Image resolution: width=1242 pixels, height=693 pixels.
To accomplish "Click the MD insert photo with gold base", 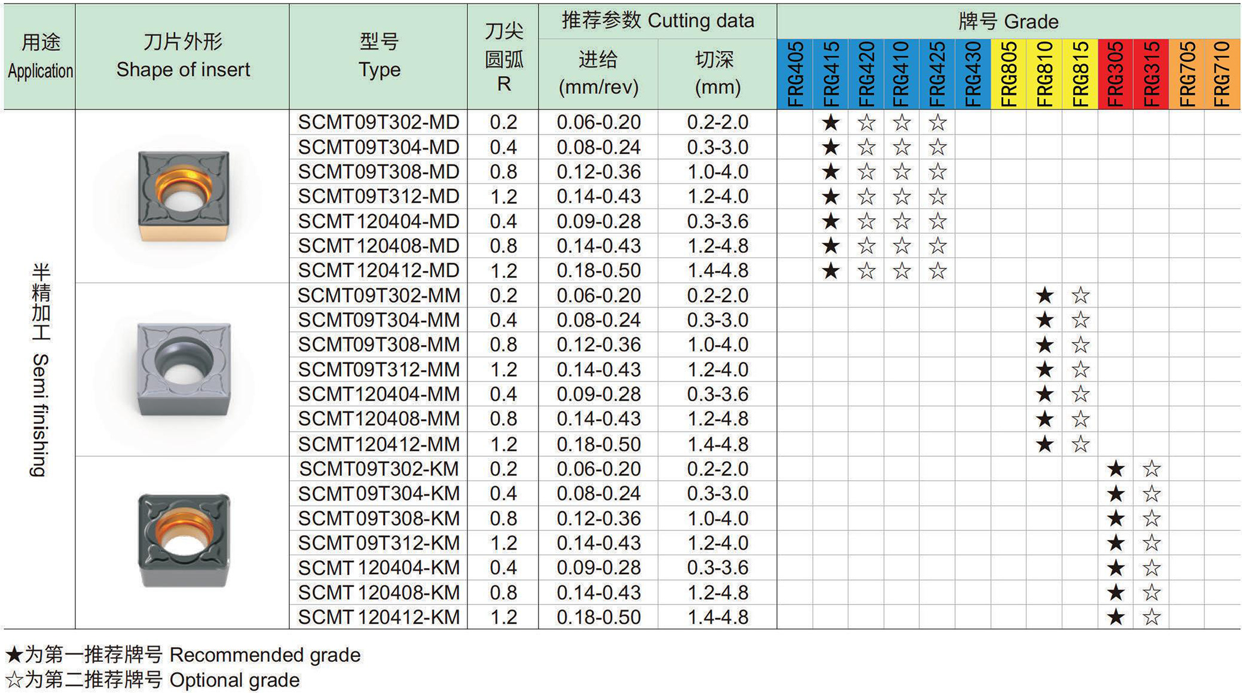I will (x=183, y=196).
